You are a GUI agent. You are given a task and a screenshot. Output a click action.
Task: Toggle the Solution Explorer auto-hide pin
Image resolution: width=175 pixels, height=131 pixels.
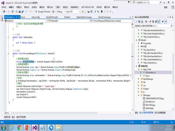[170, 17]
